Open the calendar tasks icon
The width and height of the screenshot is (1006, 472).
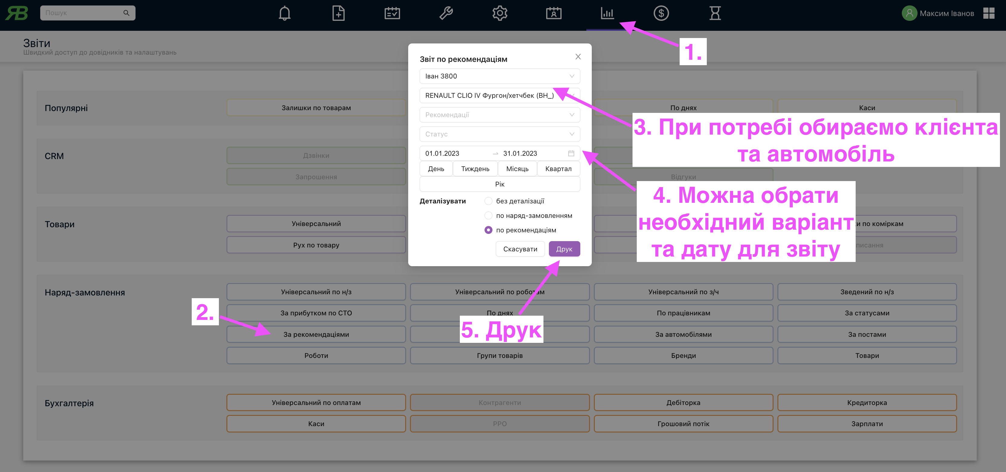coord(392,13)
